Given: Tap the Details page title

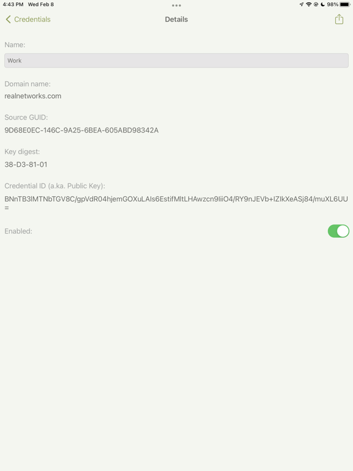Looking at the screenshot, I should 176,19.
